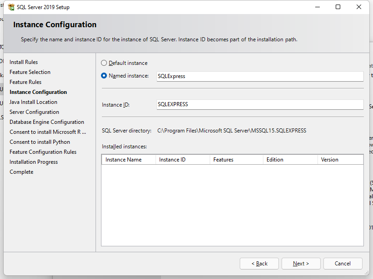Click the Named instance text field
The image size is (373, 279).
click(260, 76)
